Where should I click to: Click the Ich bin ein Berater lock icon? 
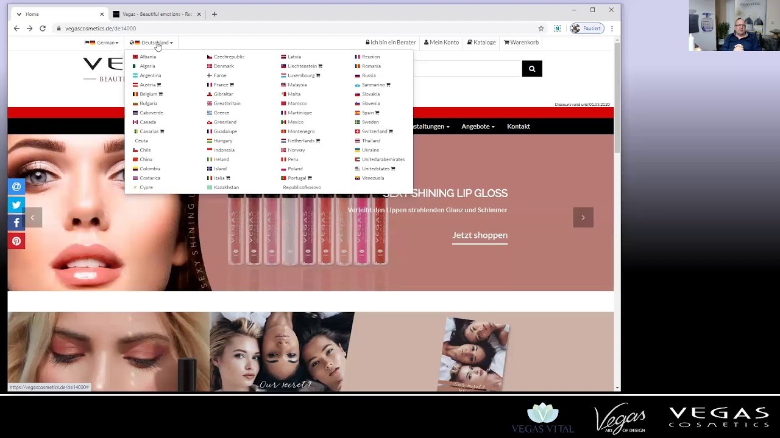367,42
